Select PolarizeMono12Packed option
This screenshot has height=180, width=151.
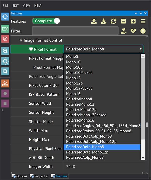(x=102, y=115)
